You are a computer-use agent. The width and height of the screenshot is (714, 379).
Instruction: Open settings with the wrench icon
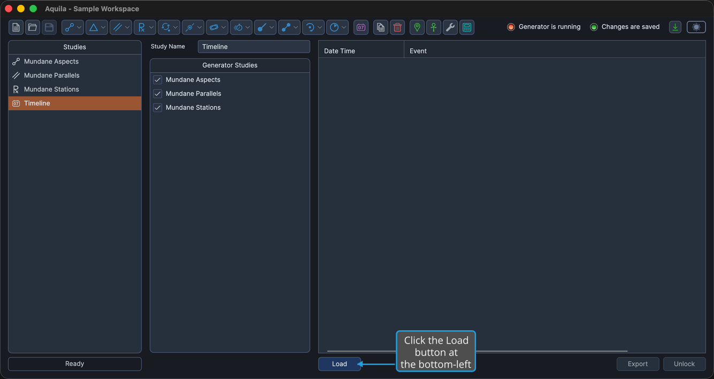click(x=450, y=27)
